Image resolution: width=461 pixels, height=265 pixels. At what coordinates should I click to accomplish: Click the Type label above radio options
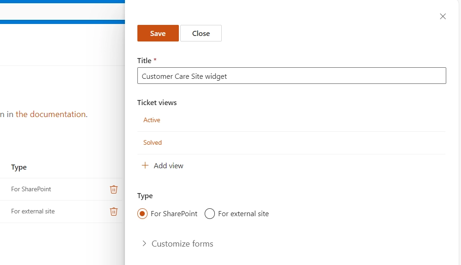[145, 196]
